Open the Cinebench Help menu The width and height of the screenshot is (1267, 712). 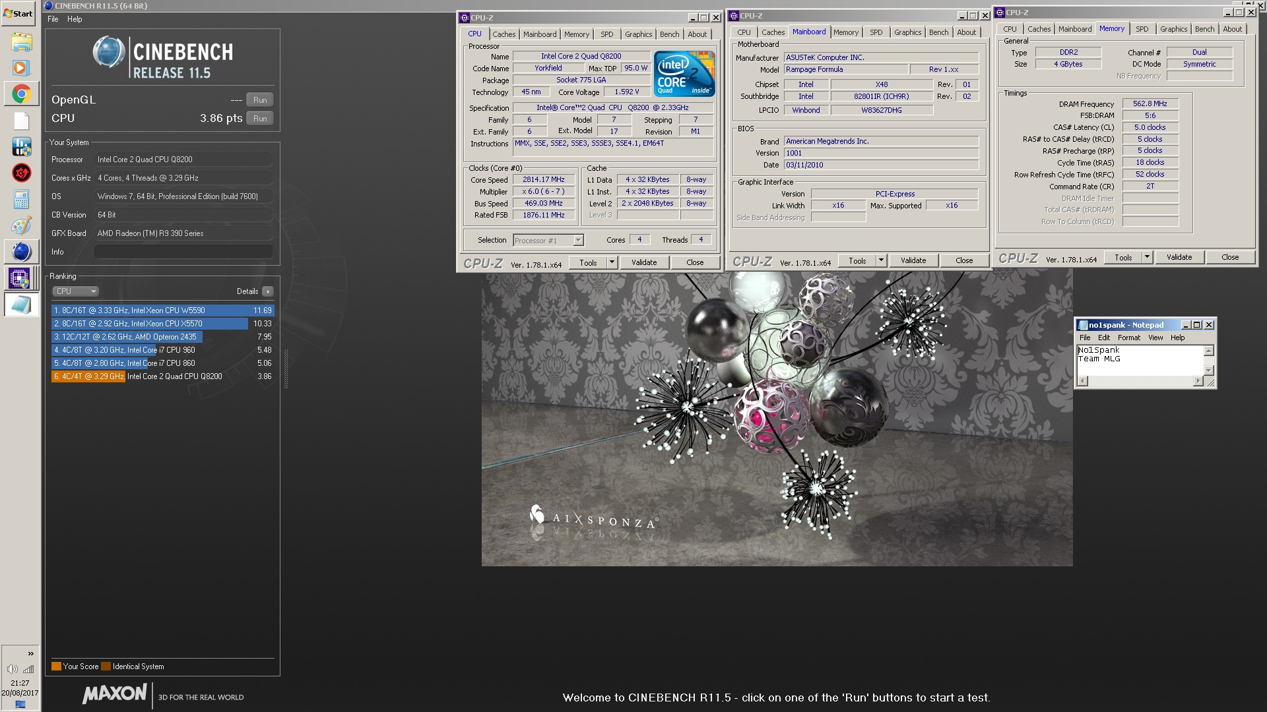click(75, 19)
